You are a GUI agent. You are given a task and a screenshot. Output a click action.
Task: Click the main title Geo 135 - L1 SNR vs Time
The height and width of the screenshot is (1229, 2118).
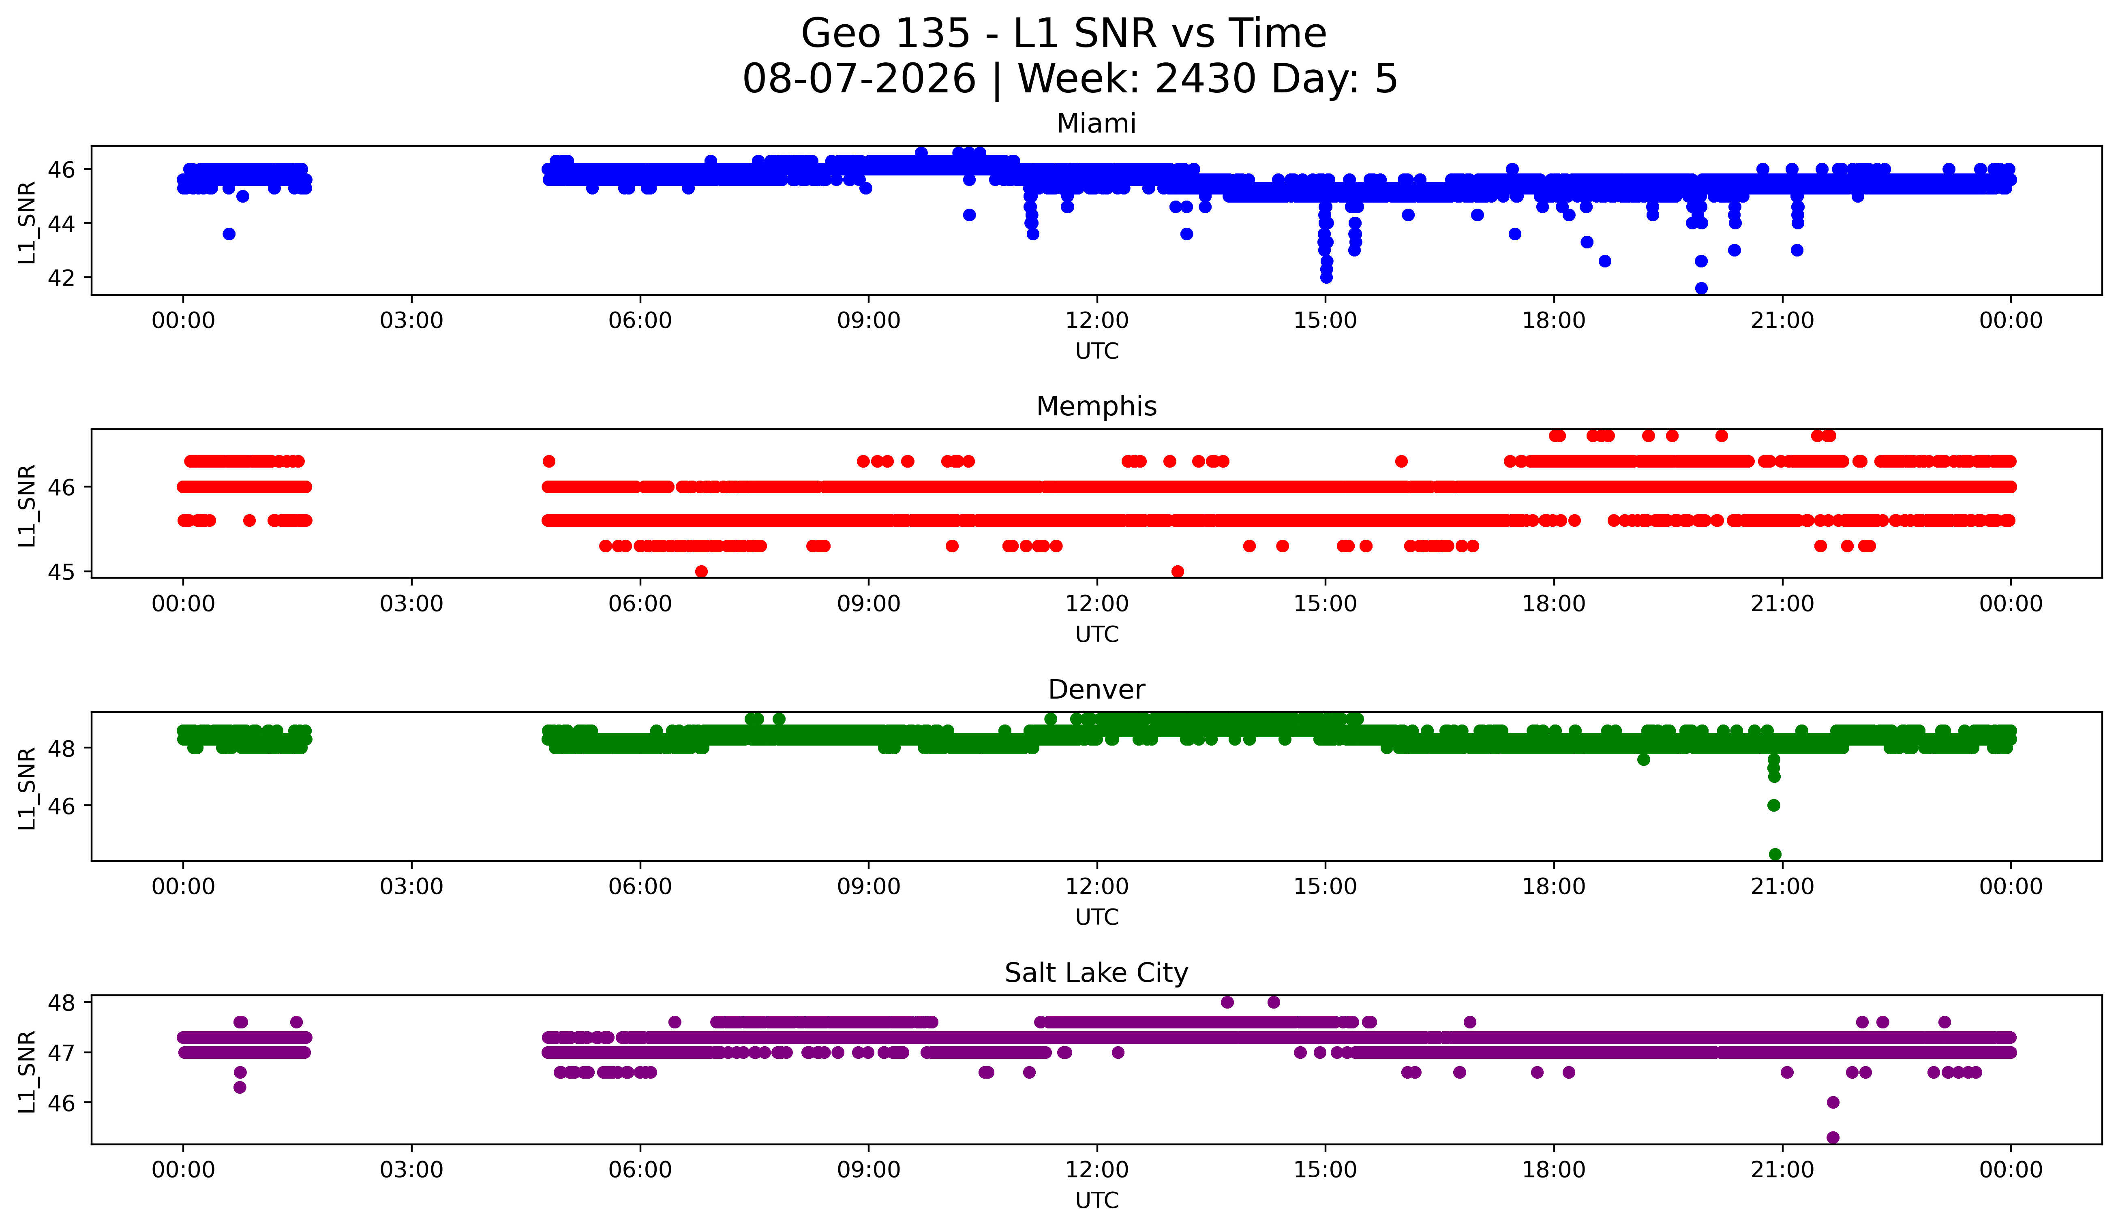(x=1063, y=34)
